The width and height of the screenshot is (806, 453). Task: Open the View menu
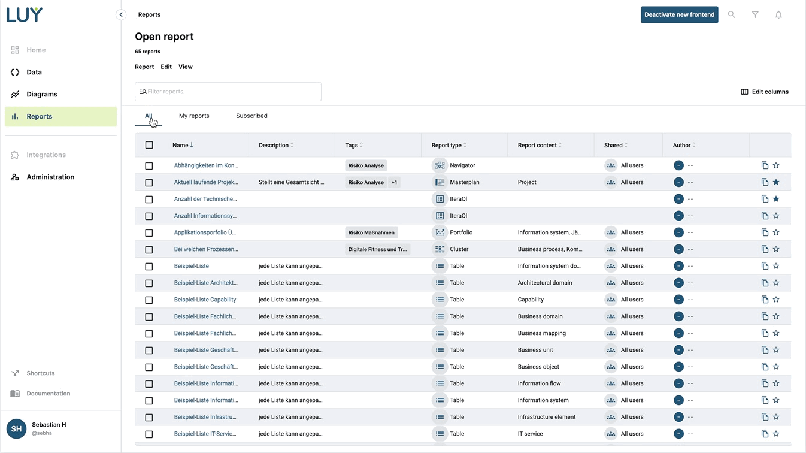pyautogui.click(x=185, y=67)
